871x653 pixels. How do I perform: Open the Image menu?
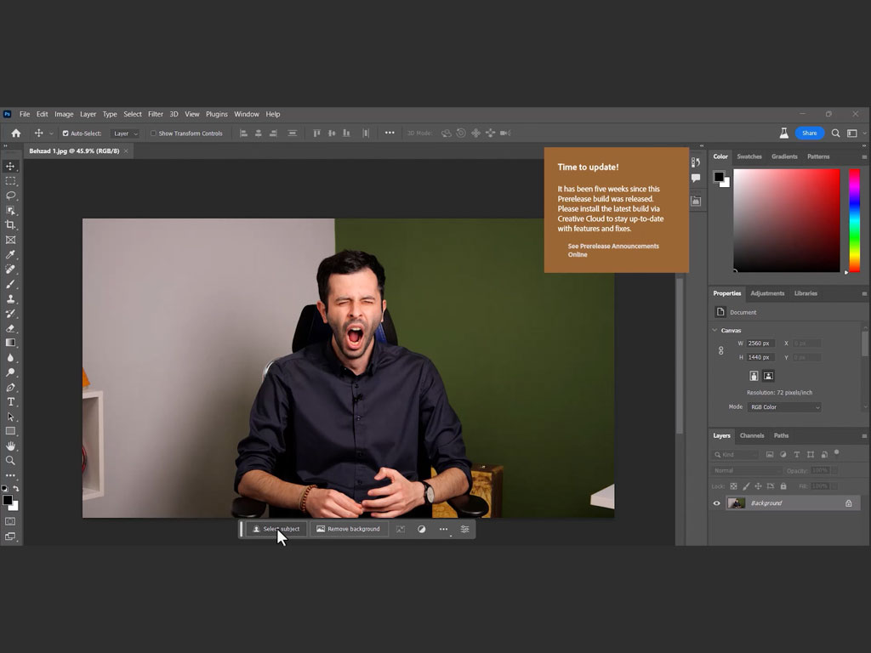(x=64, y=114)
